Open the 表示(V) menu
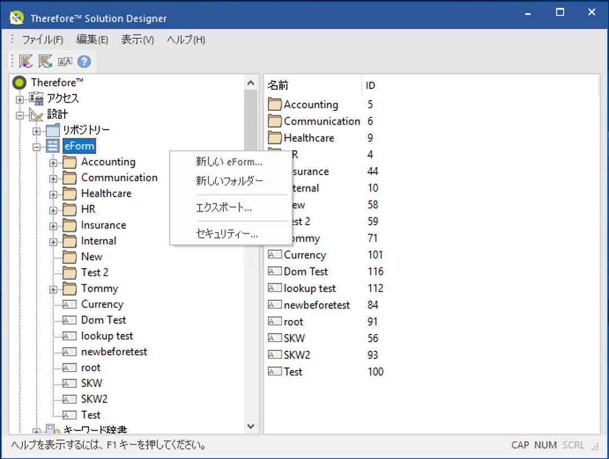The image size is (609, 459). [x=138, y=39]
